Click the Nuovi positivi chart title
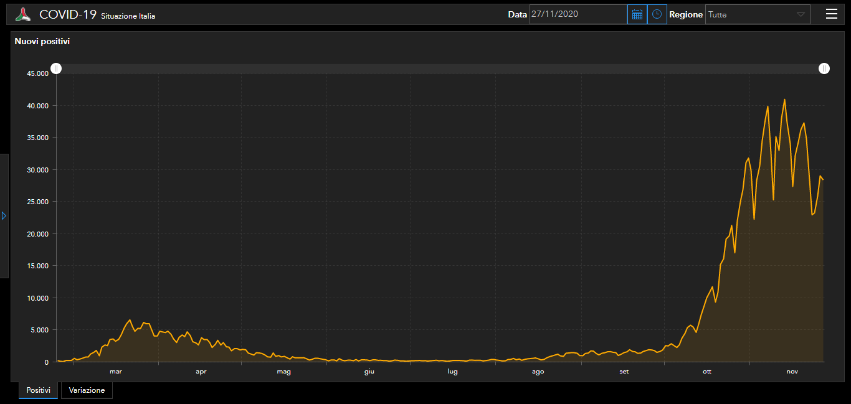This screenshot has height=404, width=851. [x=42, y=42]
